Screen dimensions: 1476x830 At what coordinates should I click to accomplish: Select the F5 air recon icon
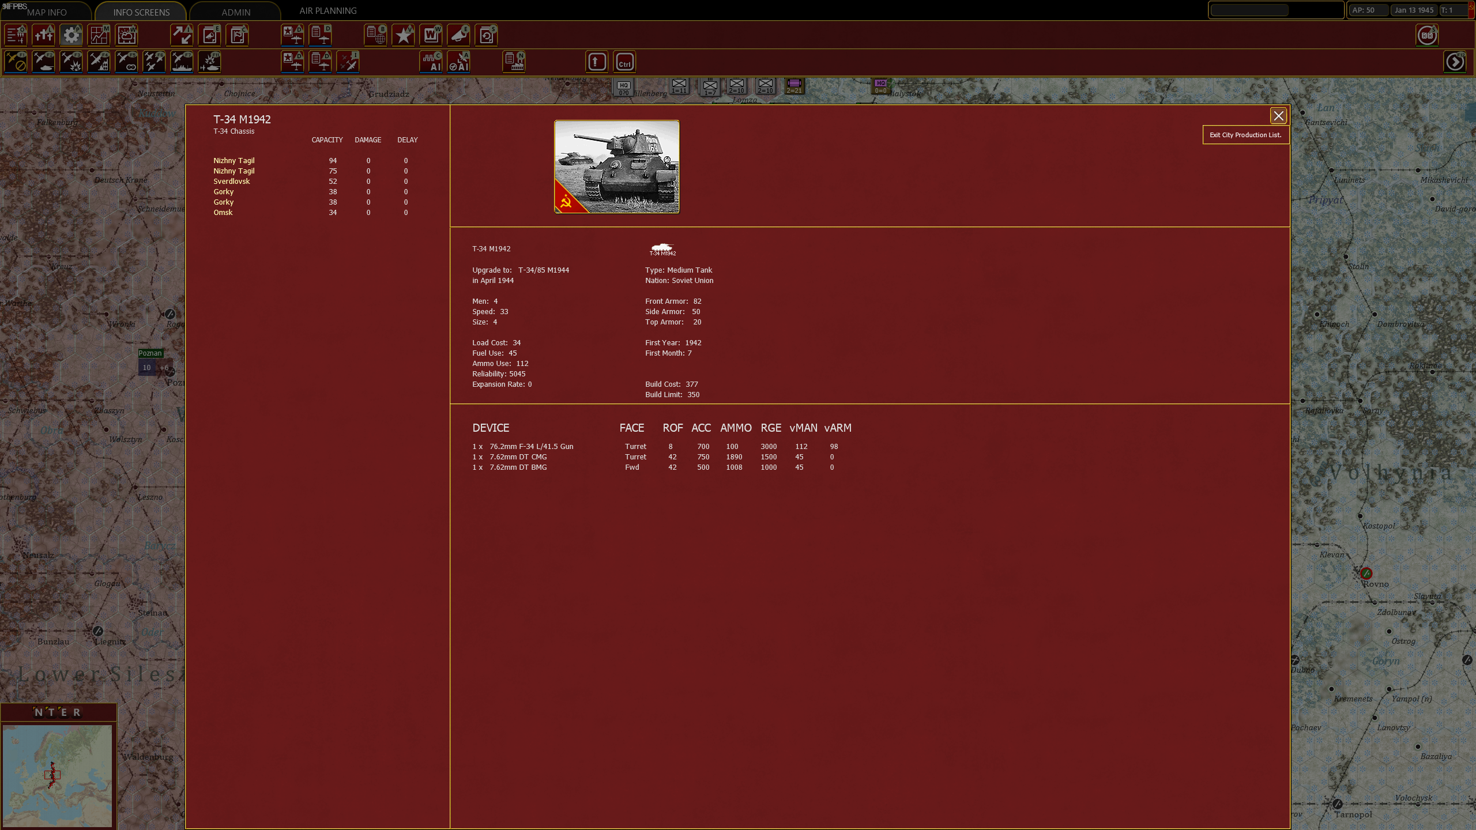(126, 62)
